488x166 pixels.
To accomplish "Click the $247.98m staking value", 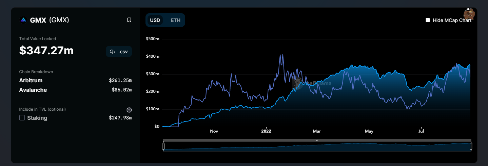I will point(120,118).
